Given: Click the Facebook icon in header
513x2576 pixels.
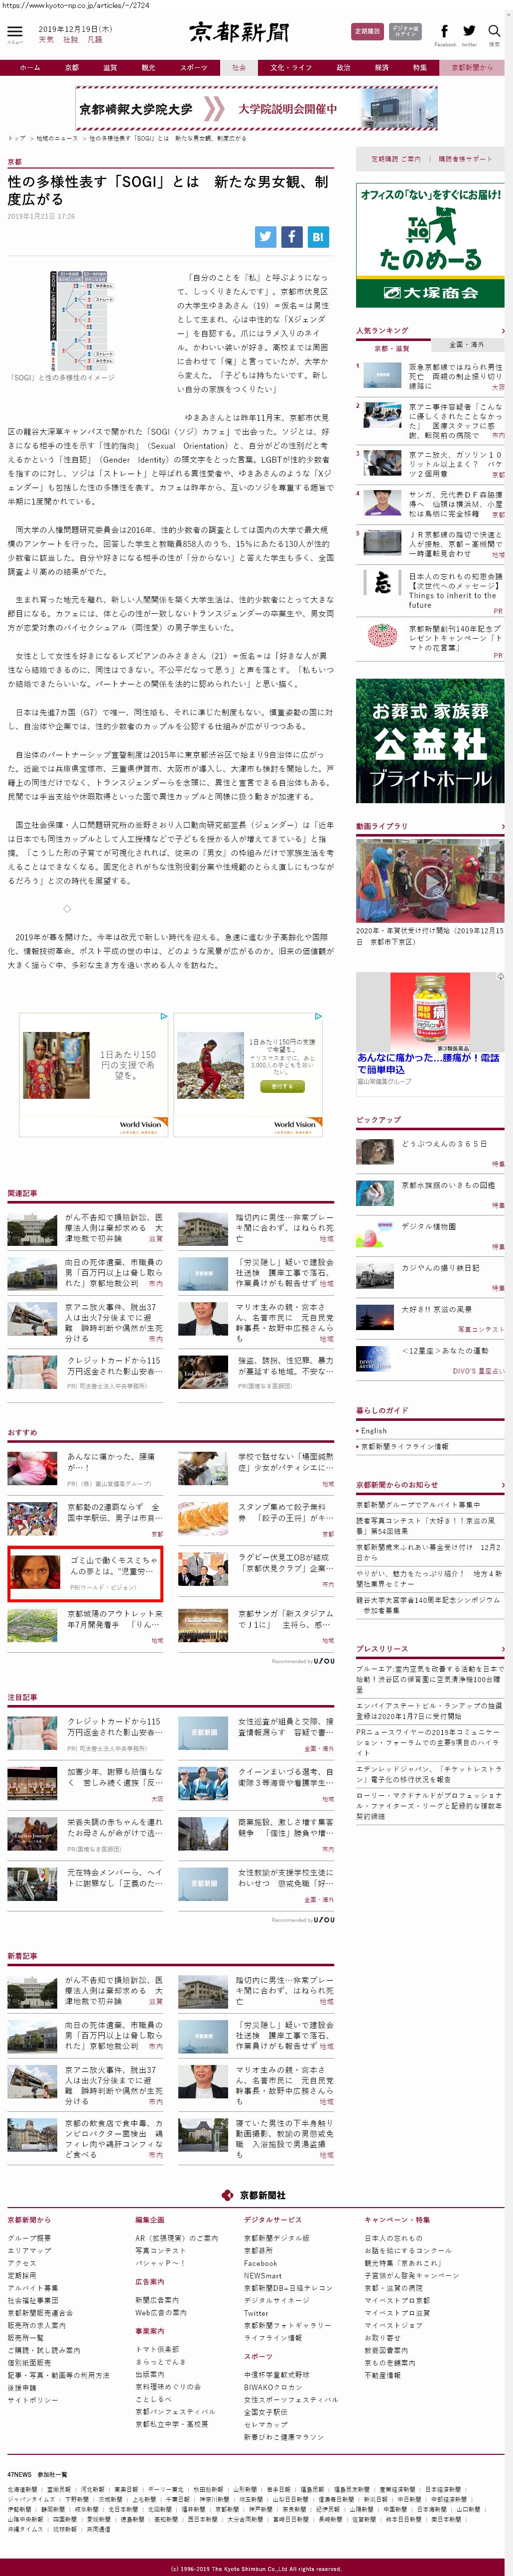Looking at the screenshot, I should pyautogui.click(x=444, y=32).
